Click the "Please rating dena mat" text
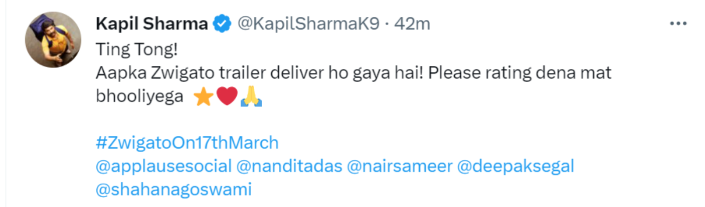The image size is (705, 207). coord(520,73)
